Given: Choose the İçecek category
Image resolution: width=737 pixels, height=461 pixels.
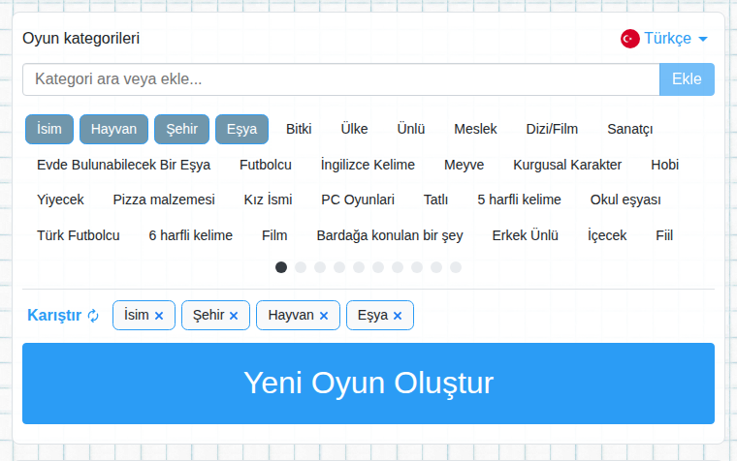Looking at the screenshot, I should (x=607, y=235).
